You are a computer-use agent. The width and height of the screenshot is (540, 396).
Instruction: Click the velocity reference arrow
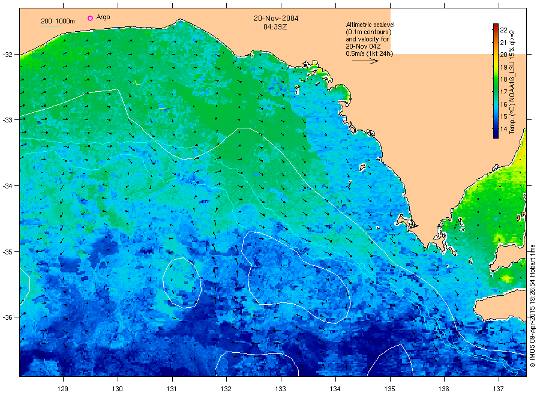point(365,61)
